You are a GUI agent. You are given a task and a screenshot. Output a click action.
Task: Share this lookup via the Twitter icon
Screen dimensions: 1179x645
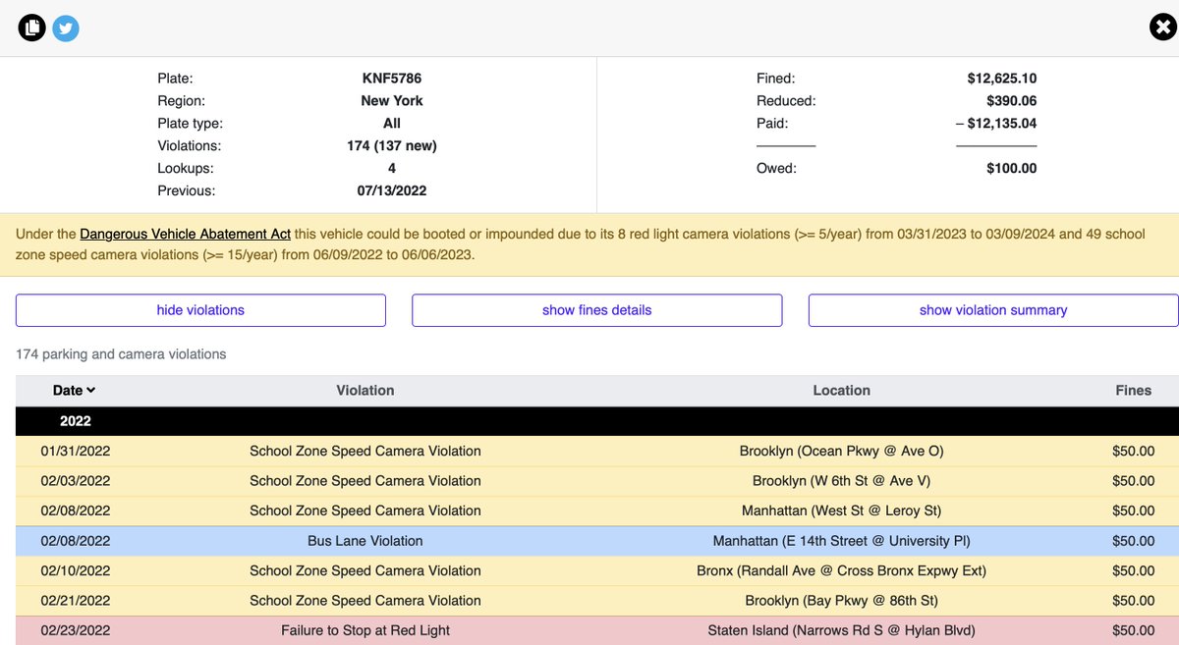[66, 27]
